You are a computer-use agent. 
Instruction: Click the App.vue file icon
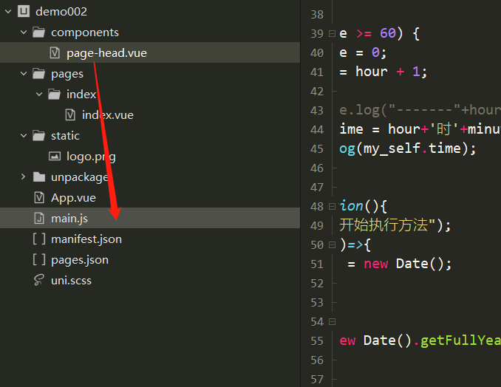coord(39,198)
